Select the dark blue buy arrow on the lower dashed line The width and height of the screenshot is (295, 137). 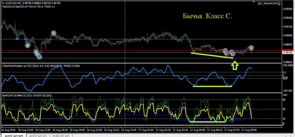[x=39, y=57]
